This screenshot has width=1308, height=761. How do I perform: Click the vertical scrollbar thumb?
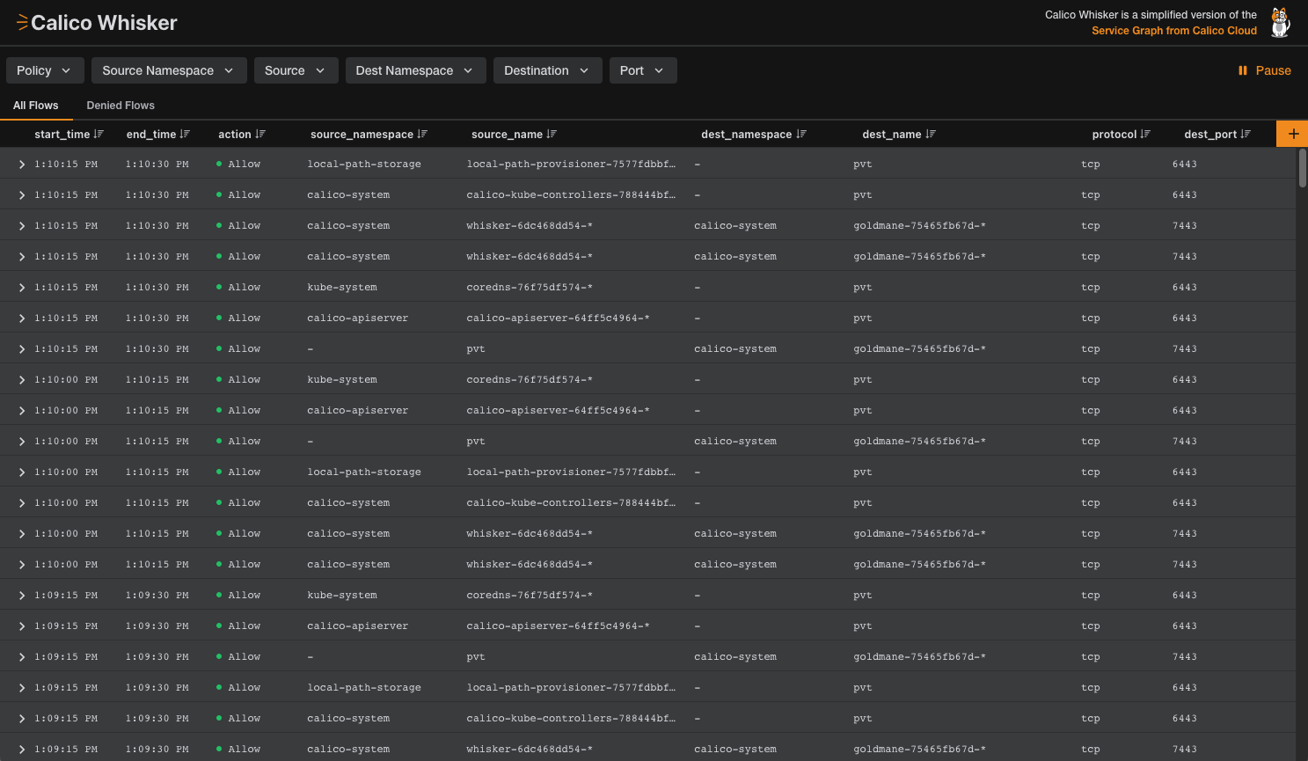point(1302,167)
